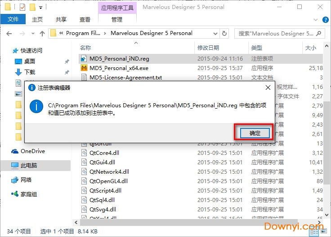Open 网络 in the navigation pane
This screenshot has height=237, width=331.
click(26, 180)
